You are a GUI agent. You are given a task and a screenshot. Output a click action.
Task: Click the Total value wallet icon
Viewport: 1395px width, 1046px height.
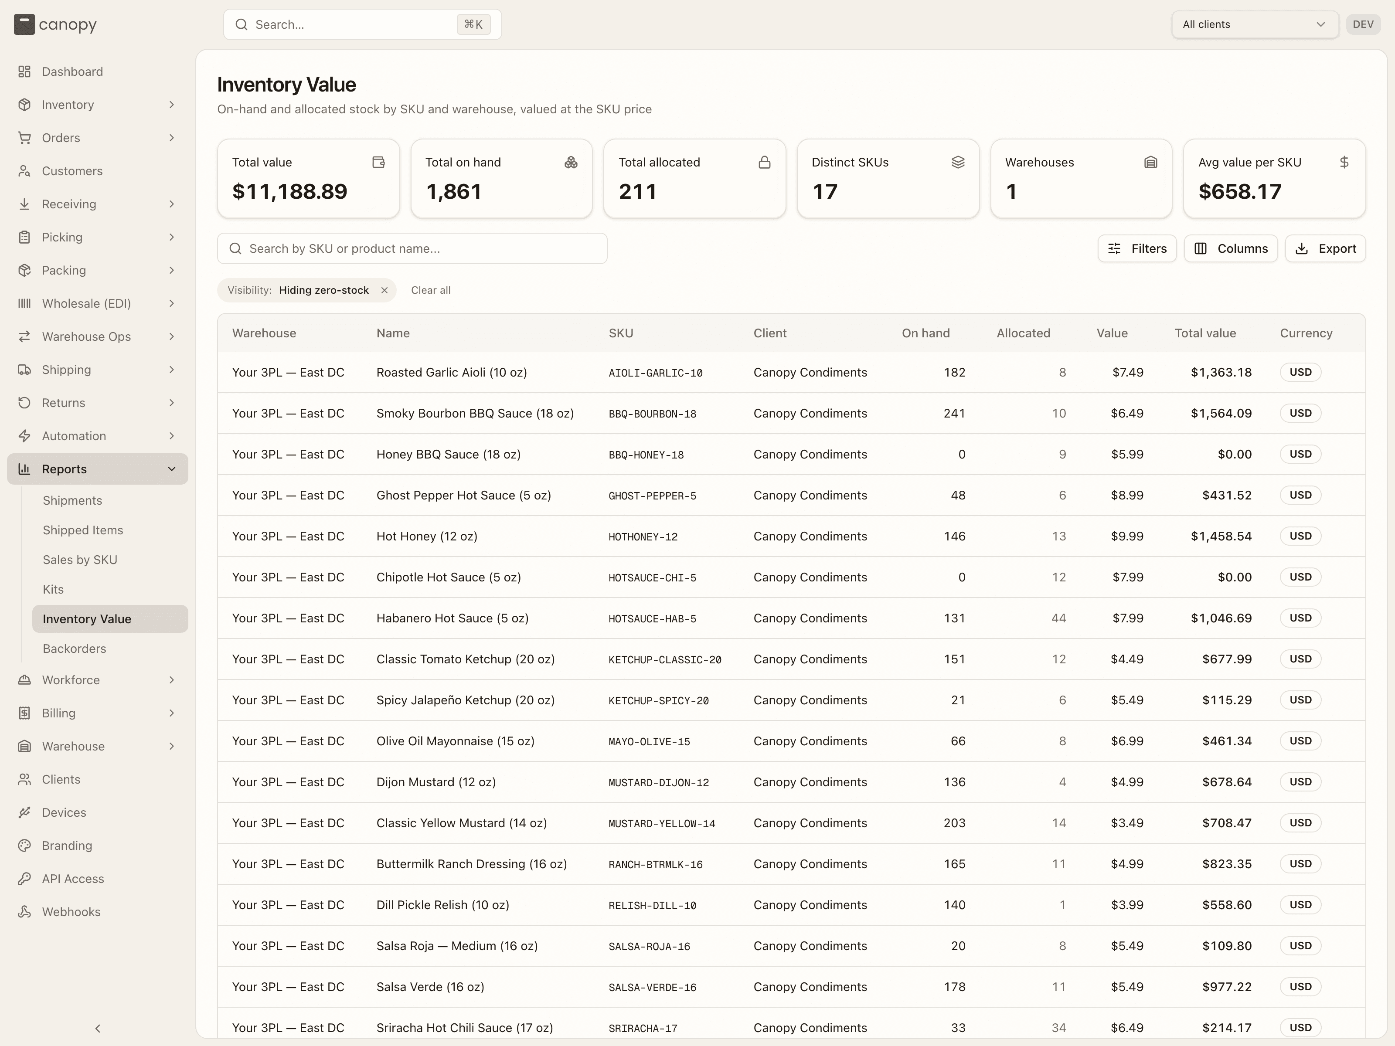[x=378, y=162]
